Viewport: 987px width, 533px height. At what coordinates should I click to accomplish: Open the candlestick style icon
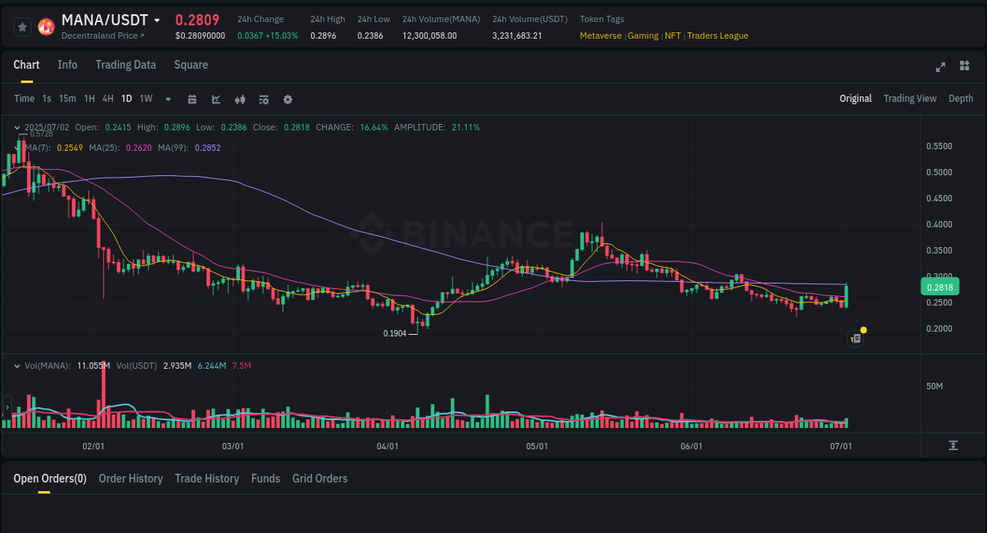239,99
